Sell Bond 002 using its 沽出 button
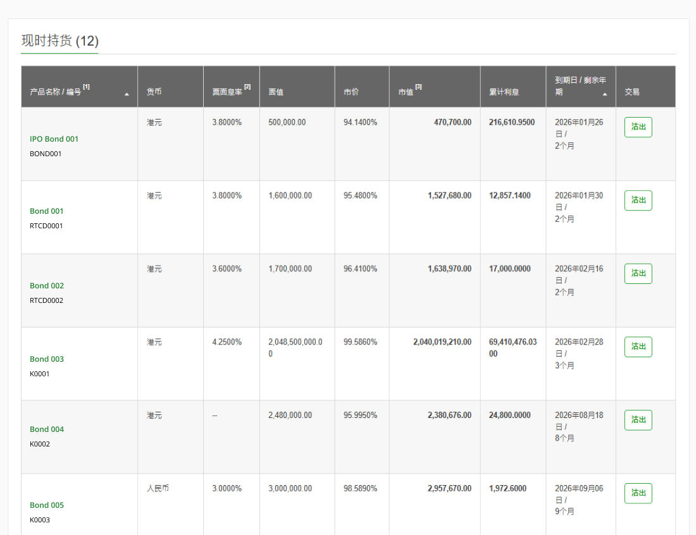The height and width of the screenshot is (535, 696). [638, 274]
